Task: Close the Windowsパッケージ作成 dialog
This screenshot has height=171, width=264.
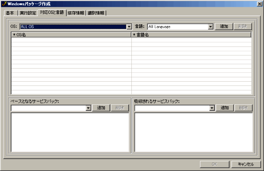Action: [x=260, y=4]
